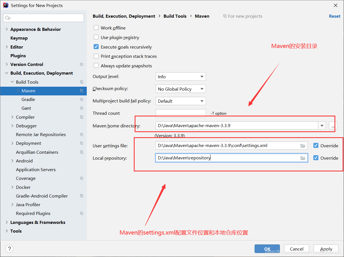This screenshot has height=257, width=344.
Task: Click the help question mark button
Action: (10, 249)
